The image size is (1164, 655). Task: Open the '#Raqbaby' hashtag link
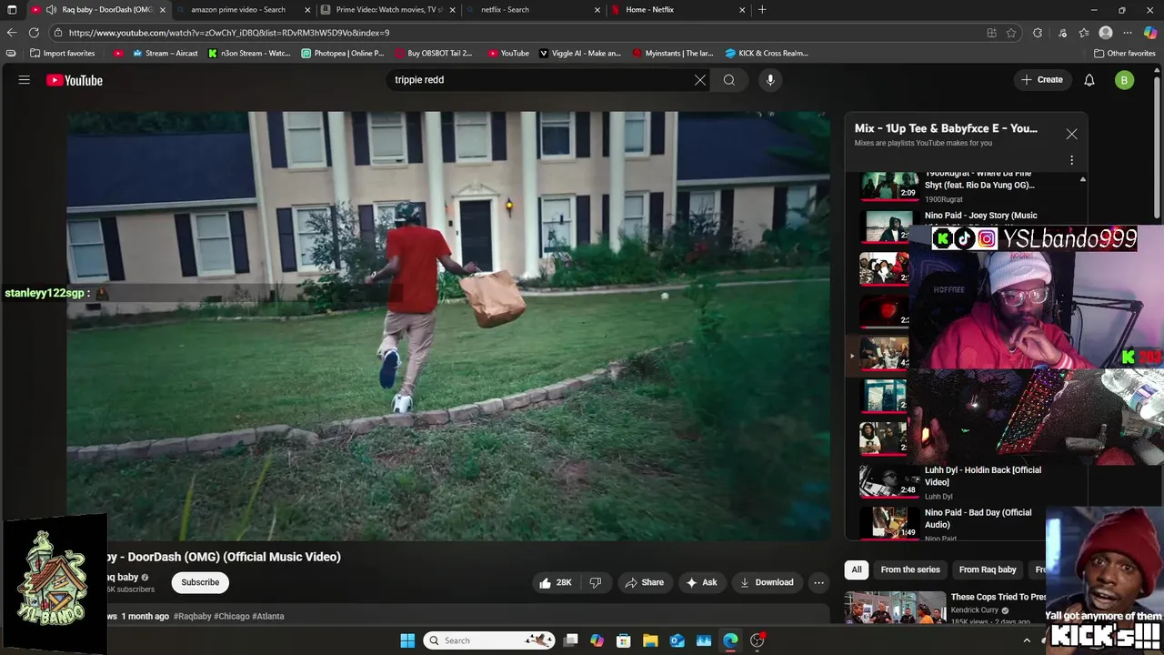point(193,616)
